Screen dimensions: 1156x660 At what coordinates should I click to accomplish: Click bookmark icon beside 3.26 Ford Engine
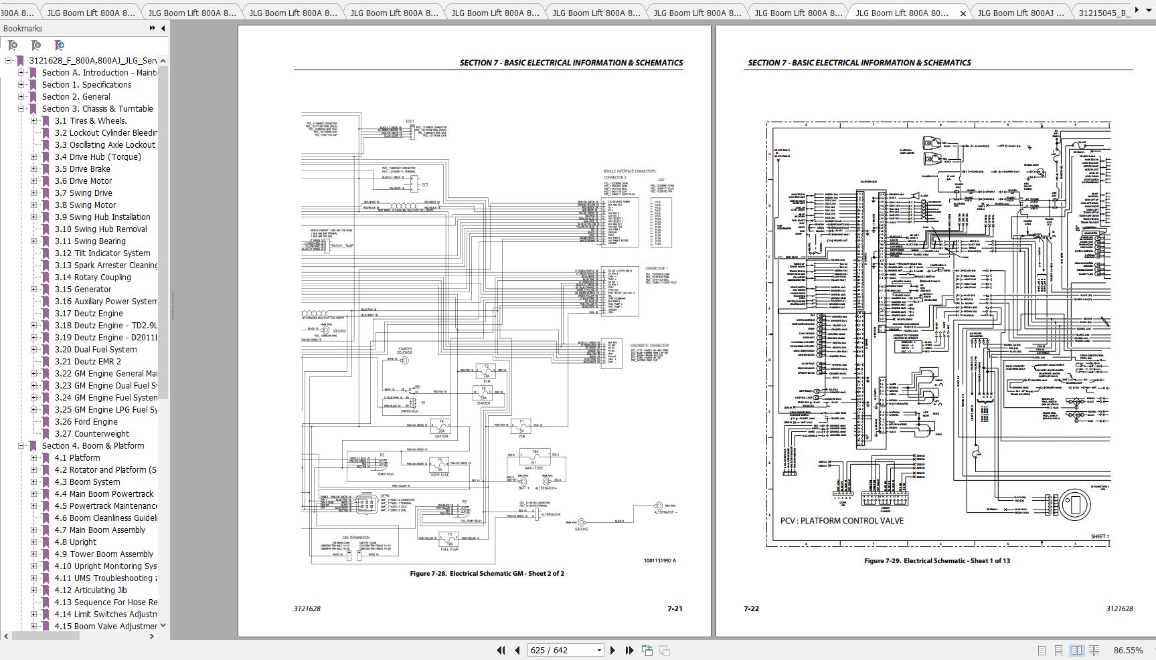coord(46,422)
